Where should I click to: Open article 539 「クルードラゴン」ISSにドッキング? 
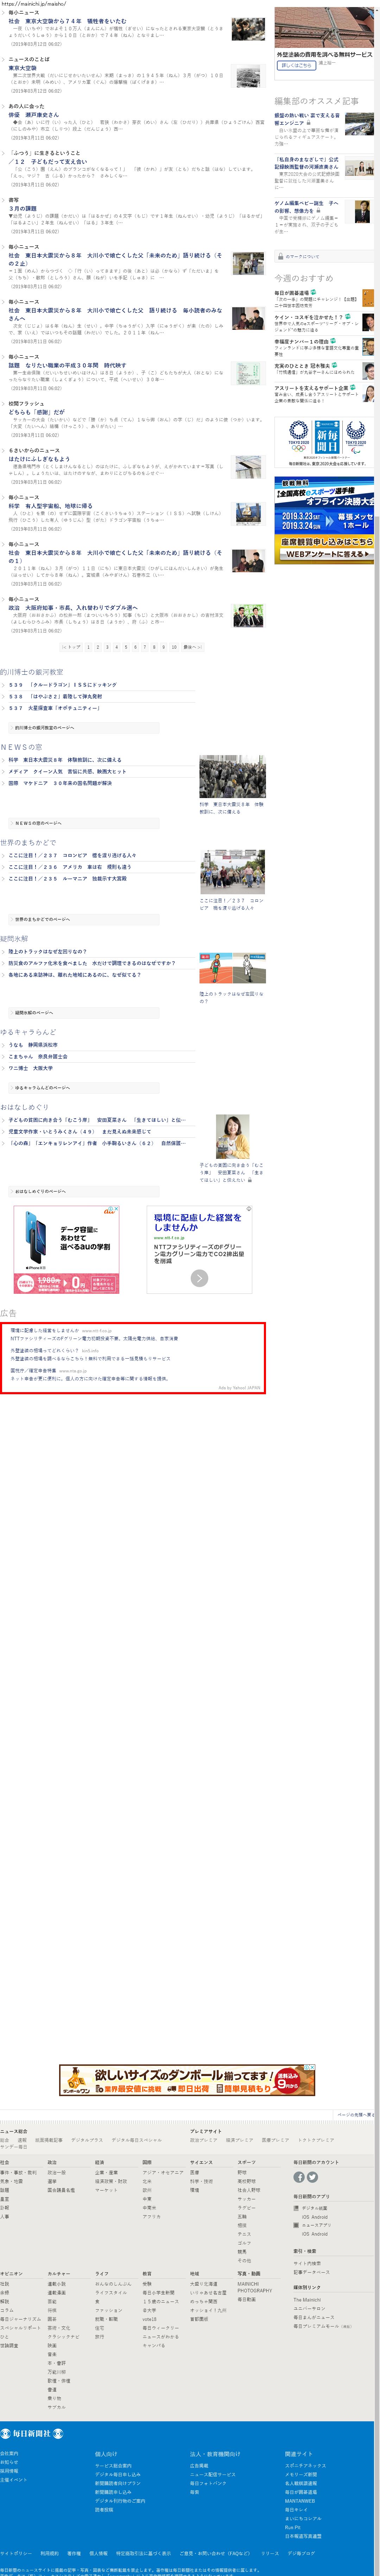63,685
